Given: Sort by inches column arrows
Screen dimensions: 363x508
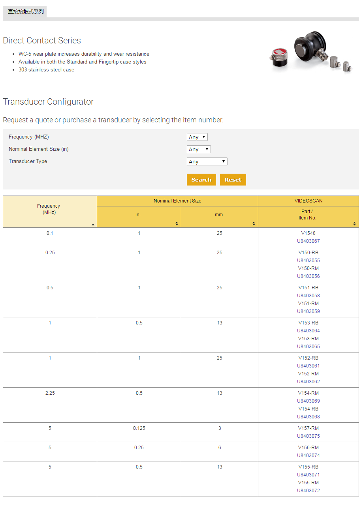Looking at the screenshot, I should pyautogui.click(x=177, y=224).
